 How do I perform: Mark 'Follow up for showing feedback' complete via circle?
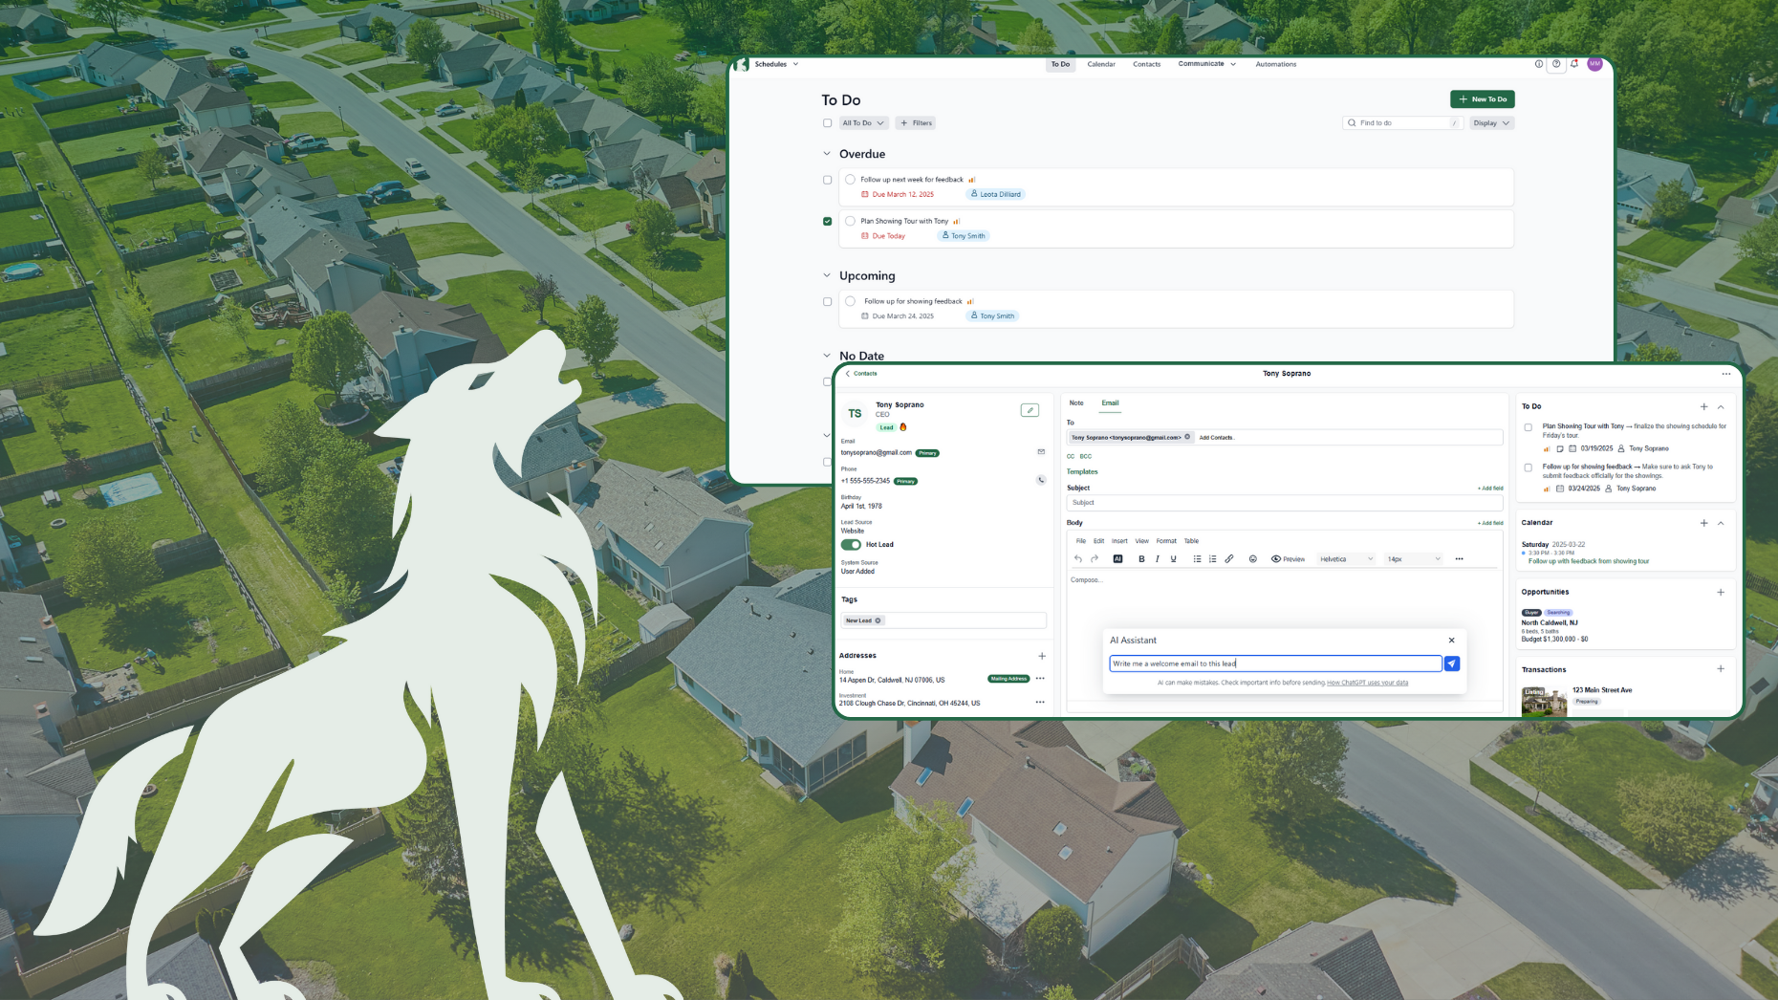850,301
